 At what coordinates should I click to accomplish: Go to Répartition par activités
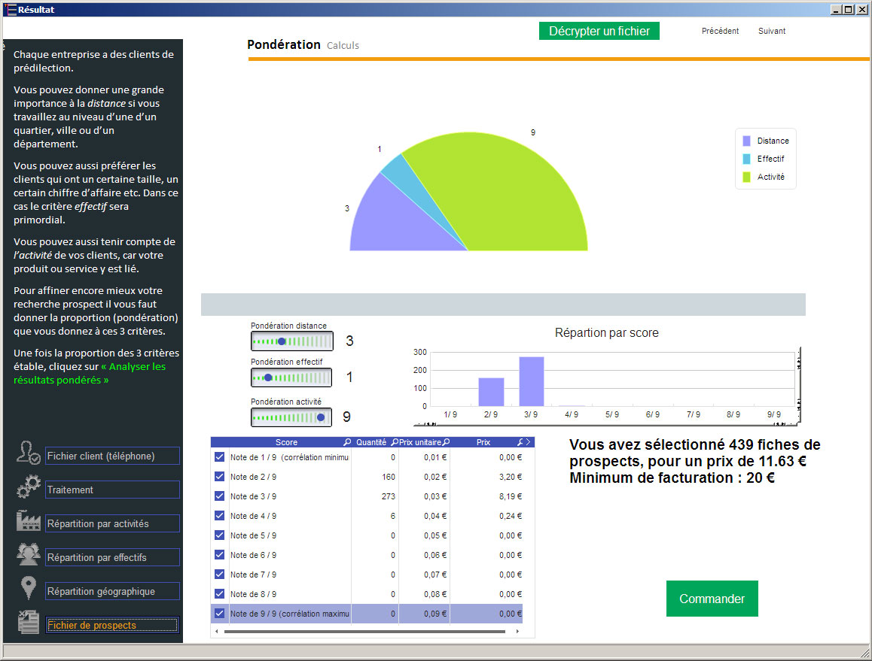pos(112,523)
